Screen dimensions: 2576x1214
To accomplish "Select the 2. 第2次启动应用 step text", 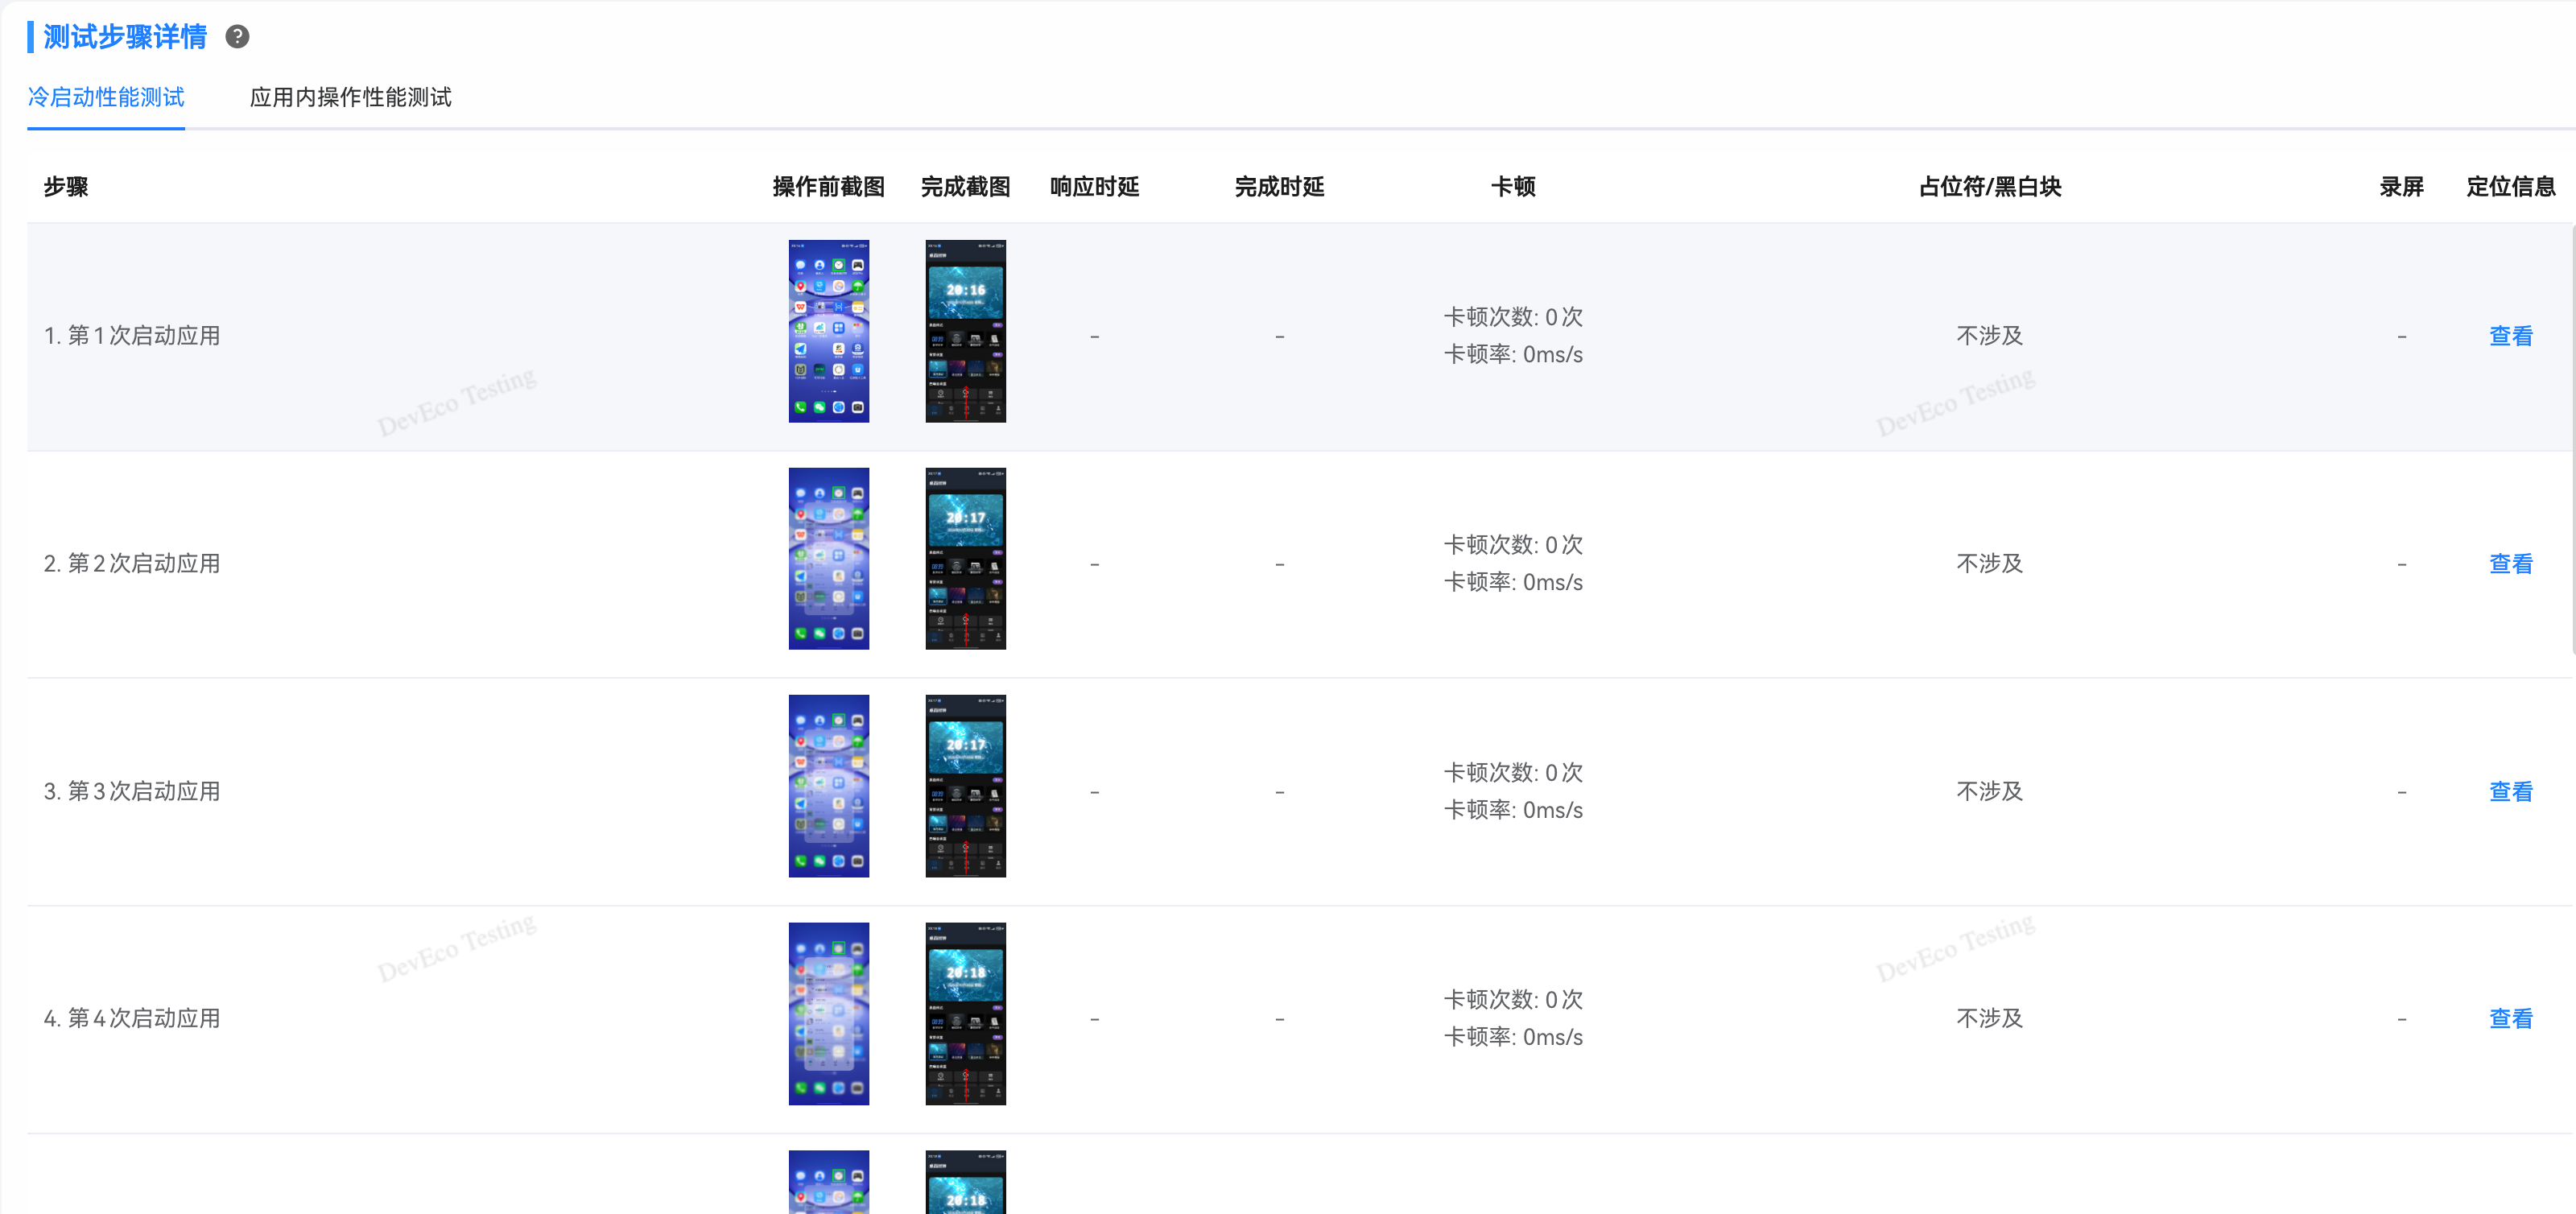I will (x=132, y=564).
